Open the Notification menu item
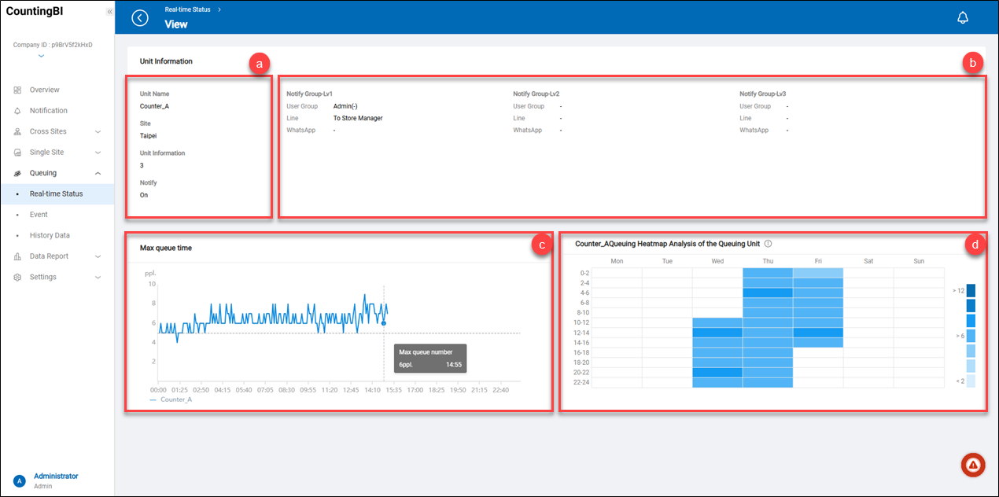The height and width of the screenshot is (497, 999). point(48,111)
